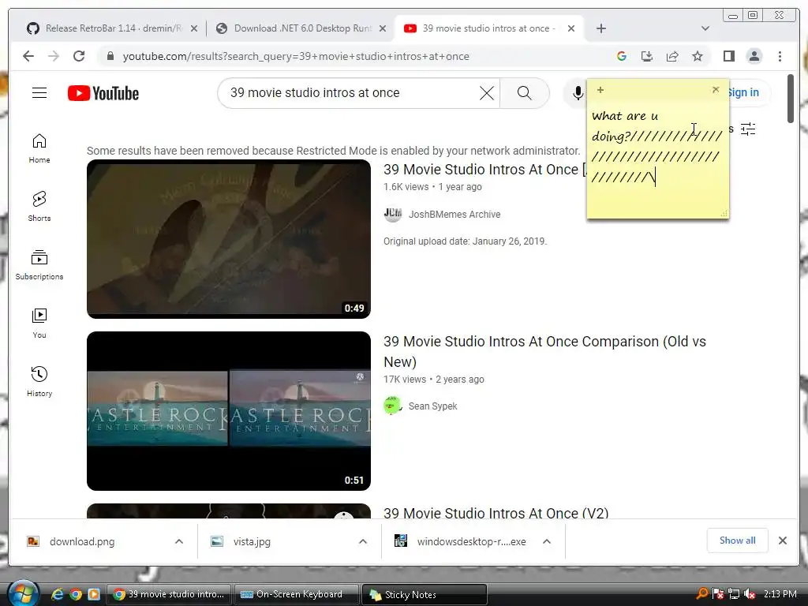Open the downloaded file vista.jpg
Screen dimensions: 808x606
point(252,541)
